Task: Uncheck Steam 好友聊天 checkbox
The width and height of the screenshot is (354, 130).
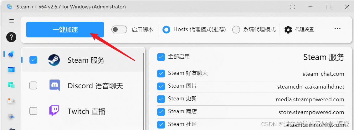Action: (x=161, y=73)
